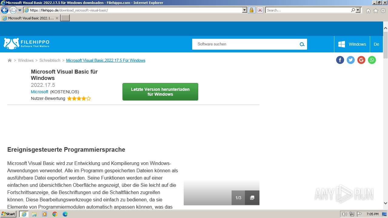388x218 pixels.
Task: Open the Windows Start menu
Action: coord(8,214)
